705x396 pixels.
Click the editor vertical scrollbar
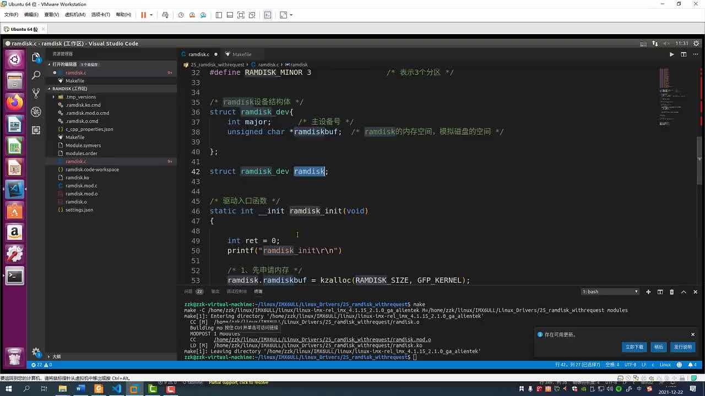pos(699,161)
